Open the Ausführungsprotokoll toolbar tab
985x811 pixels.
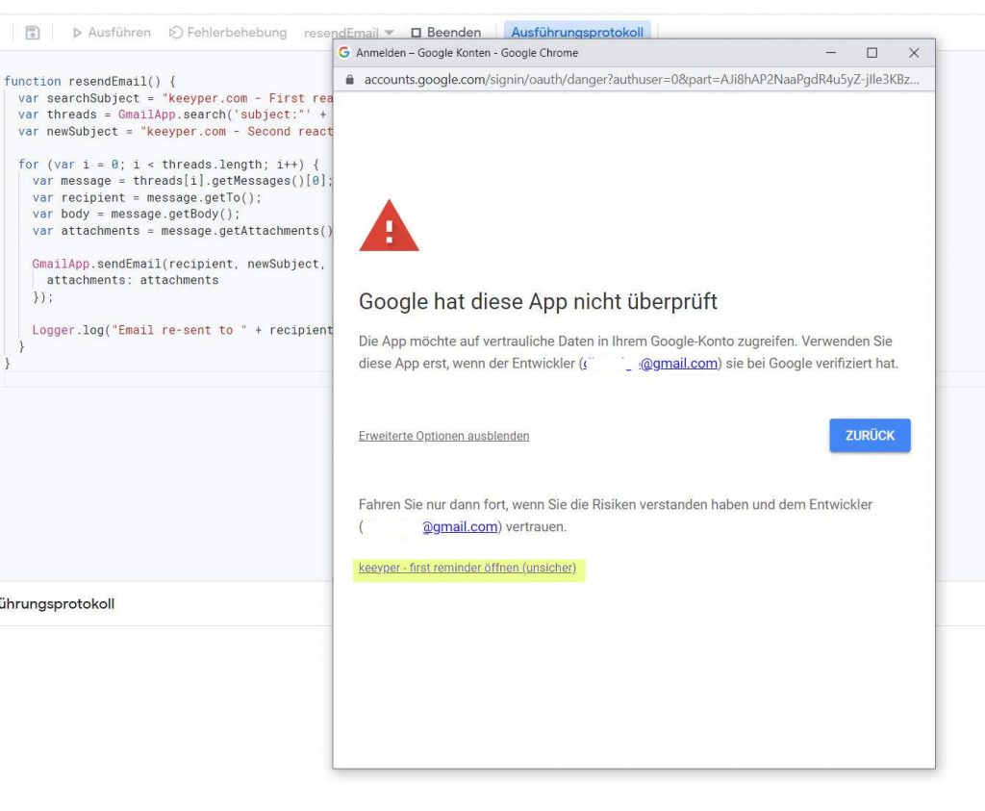577,33
